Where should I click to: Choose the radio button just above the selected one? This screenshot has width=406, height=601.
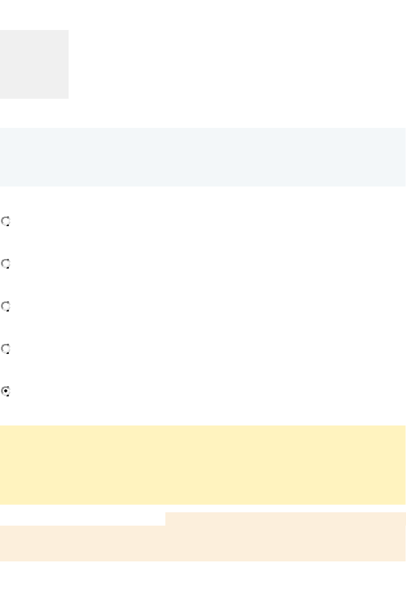pos(6,349)
